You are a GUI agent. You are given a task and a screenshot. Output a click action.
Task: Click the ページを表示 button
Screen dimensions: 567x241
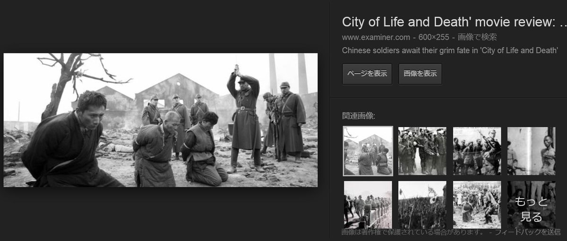(367, 74)
